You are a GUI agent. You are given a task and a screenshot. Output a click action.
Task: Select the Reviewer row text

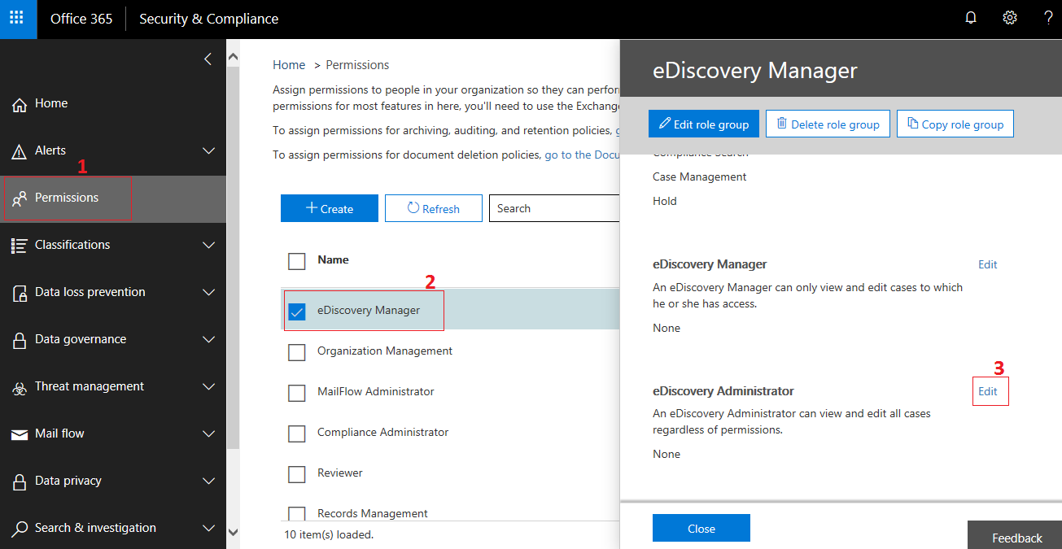point(340,473)
